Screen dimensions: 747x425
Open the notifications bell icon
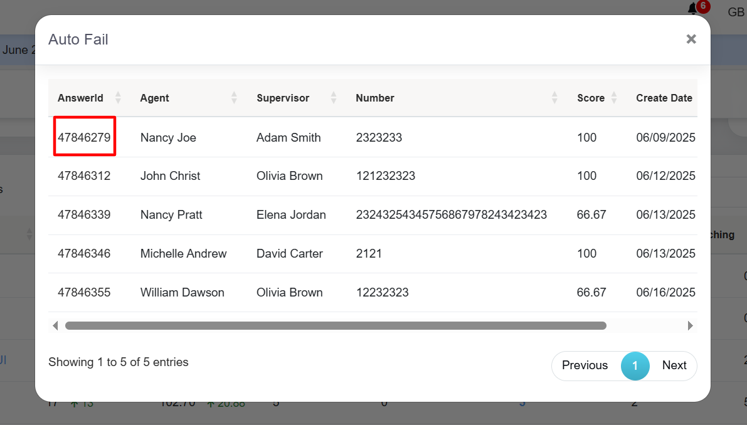[693, 9]
